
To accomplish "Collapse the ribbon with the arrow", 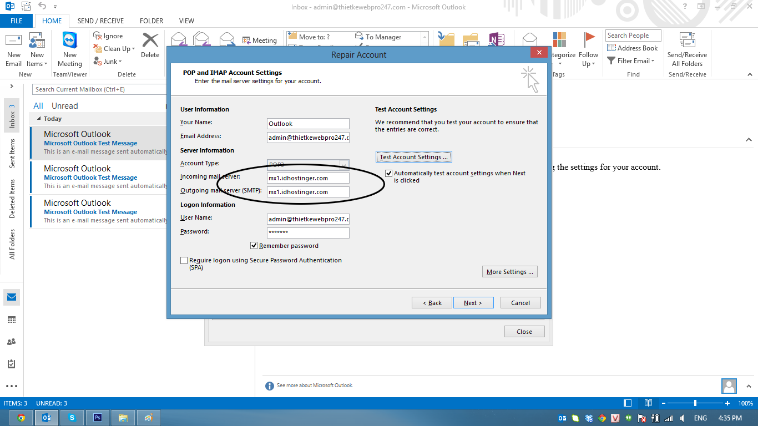I will click(749, 74).
